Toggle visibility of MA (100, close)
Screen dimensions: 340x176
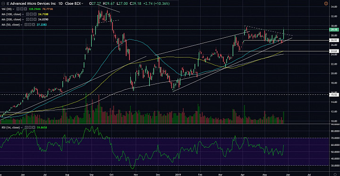pos(27,14)
